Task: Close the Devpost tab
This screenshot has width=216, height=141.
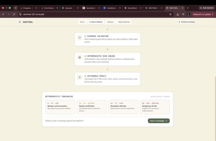Action: pyautogui.click(x=78, y=8)
